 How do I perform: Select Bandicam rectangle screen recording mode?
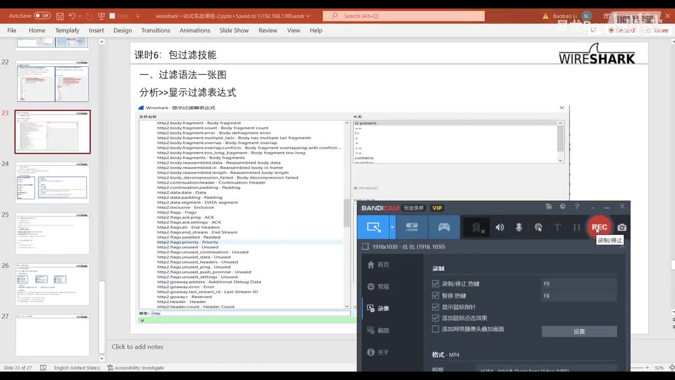pos(373,227)
